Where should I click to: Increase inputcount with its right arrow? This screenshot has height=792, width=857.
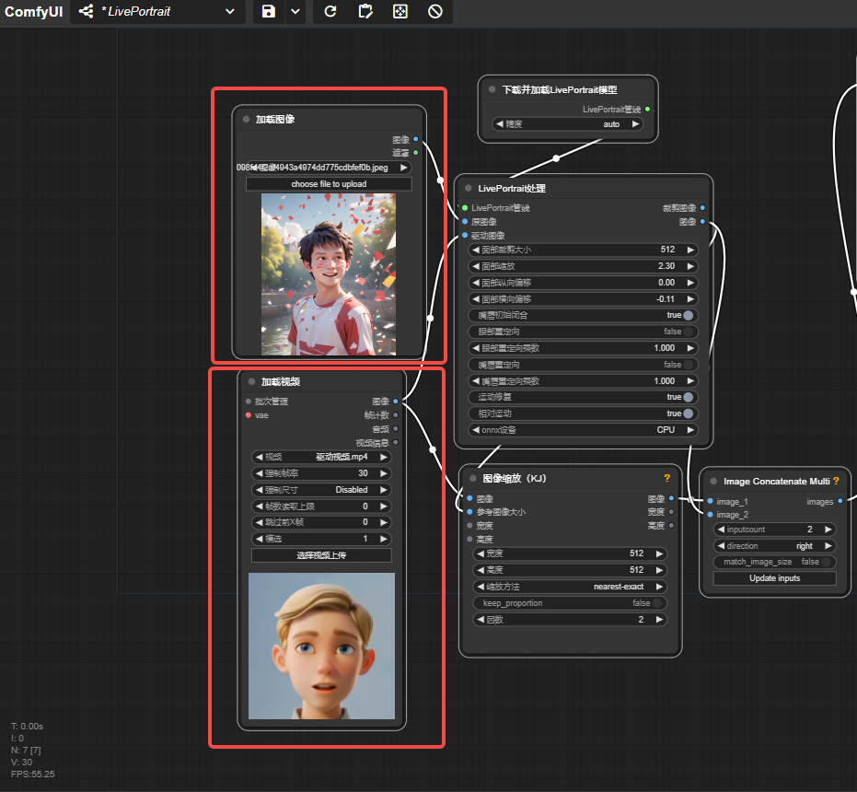point(828,530)
